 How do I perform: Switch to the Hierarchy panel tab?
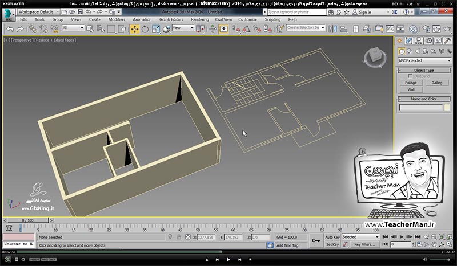pyautogui.click(x=419, y=40)
